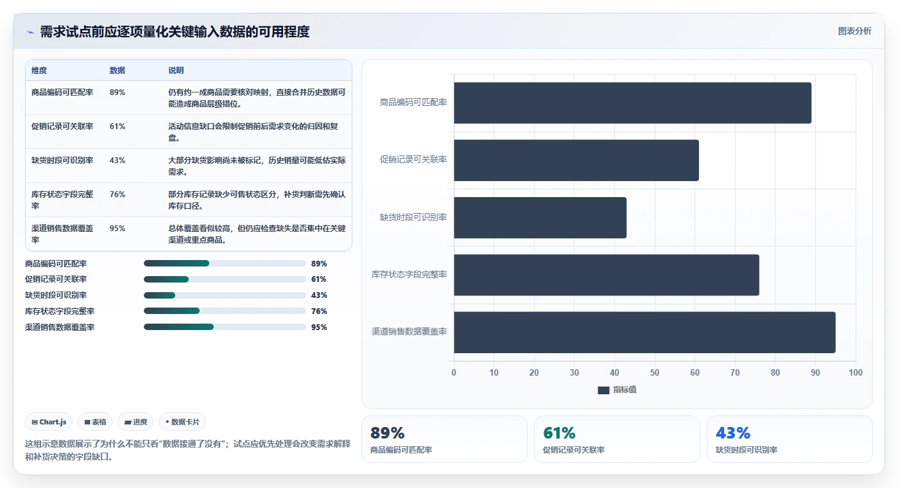Viewport: 898px width, 488px height.
Task: Click description starting 总体覆盖看似较高
Action: tap(257, 234)
